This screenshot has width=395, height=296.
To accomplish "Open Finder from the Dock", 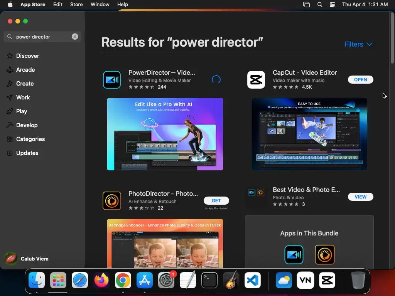I will coord(37,280).
